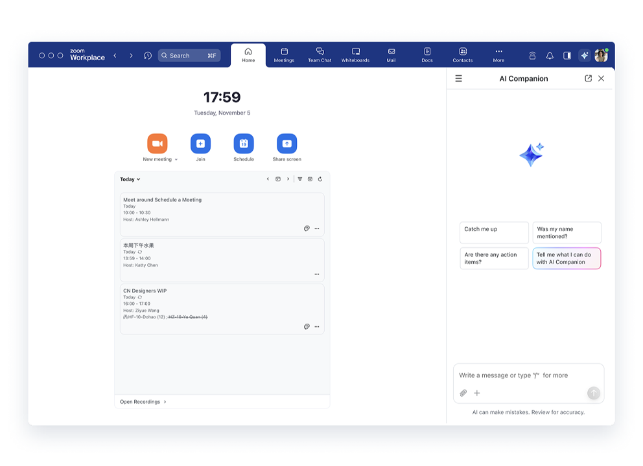Open the notifications bell
The width and height of the screenshot is (643, 466).
pyautogui.click(x=550, y=56)
